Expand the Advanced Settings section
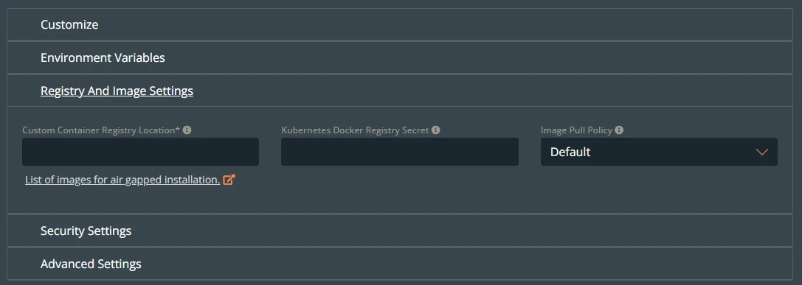The width and height of the screenshot is (802, 285). 399,264
